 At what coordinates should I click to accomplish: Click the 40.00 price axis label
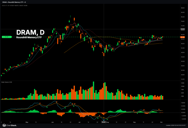click(x=183, y=61)
